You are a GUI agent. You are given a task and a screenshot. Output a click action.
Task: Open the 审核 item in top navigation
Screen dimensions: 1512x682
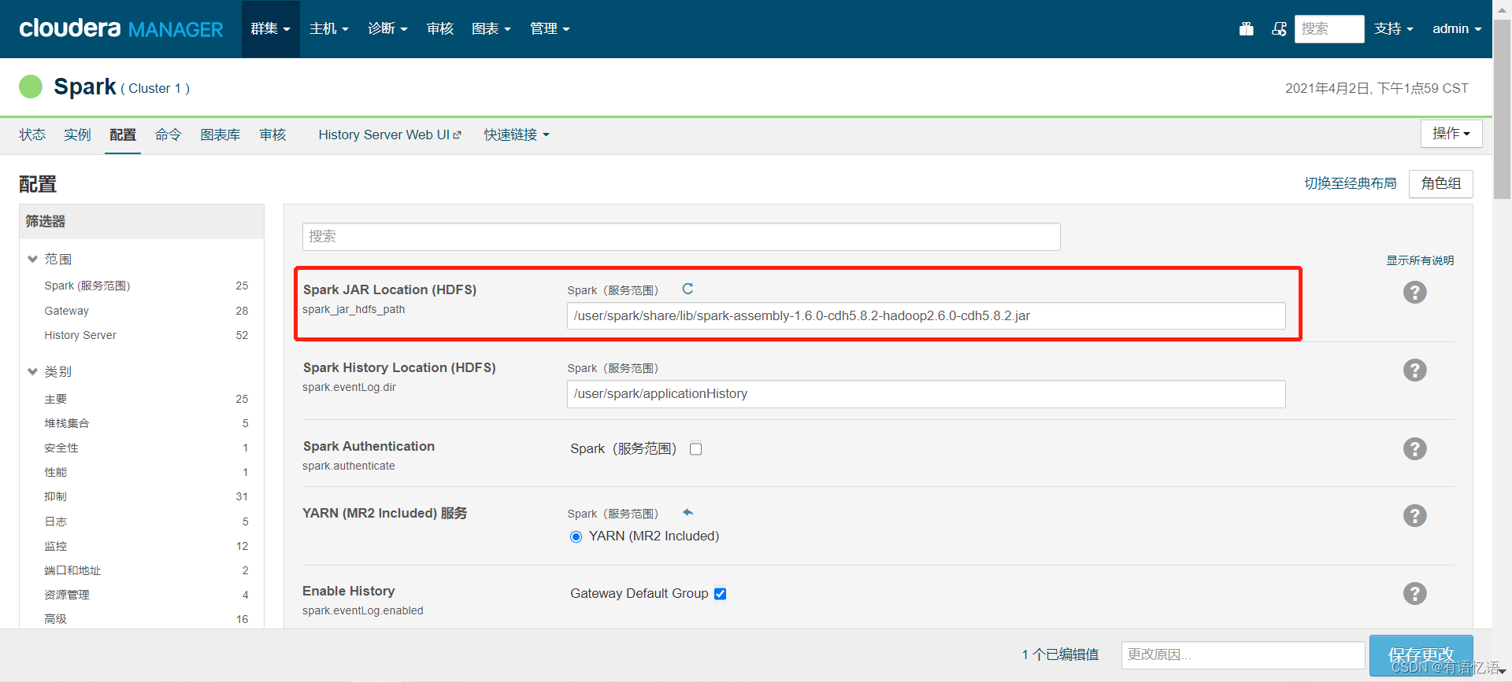(440, 29)
